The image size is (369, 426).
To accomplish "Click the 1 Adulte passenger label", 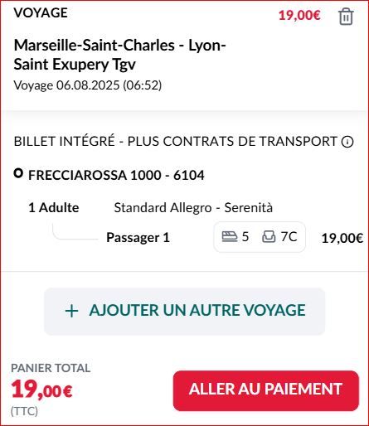I will click(54, 208).
